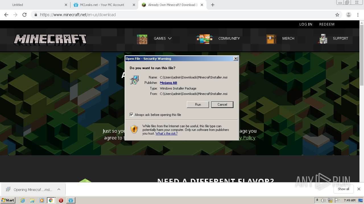Open Windows Media Player from taskbar
This screenshot has height=204, width=364.
point(42,200)
